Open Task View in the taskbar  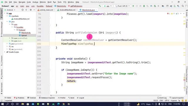click(x=17, y=104)
